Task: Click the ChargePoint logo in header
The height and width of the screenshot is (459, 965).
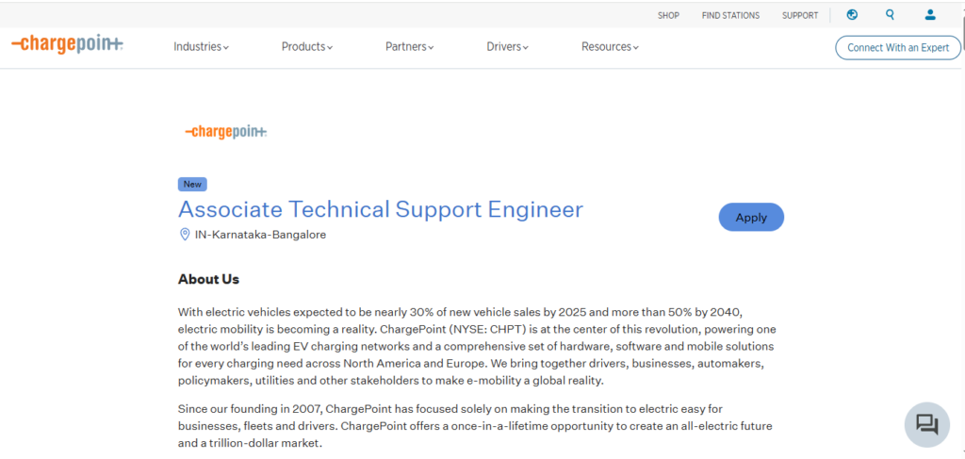Action: 67,44
